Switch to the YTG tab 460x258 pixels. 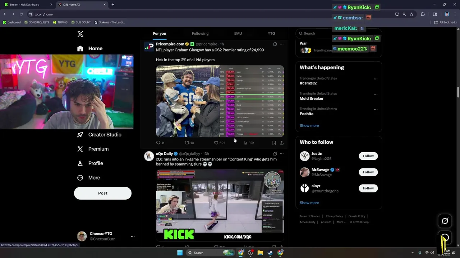(x=271, y=33)
